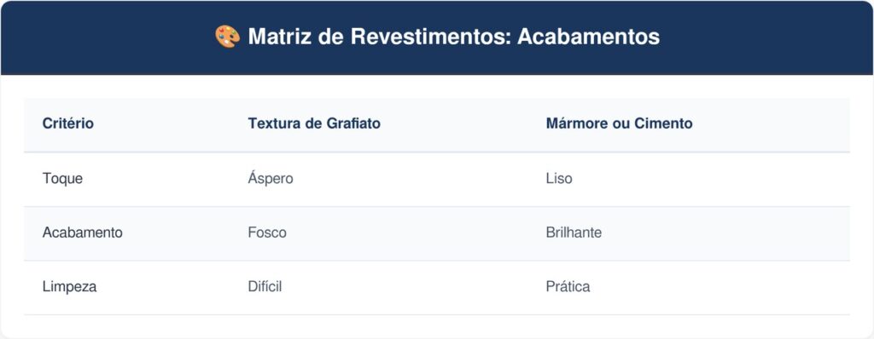The width and height of the screenshot is (874, 339).
Task: Select the Critério column header
Action: 68,124
